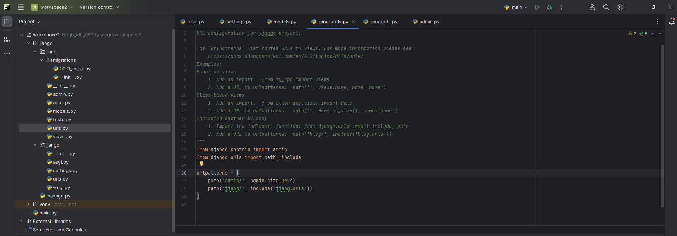The width and height of the screenshot is (677, 236).
Task: Close the jjango\urls.py tab
Action: (x=354, y=22)
